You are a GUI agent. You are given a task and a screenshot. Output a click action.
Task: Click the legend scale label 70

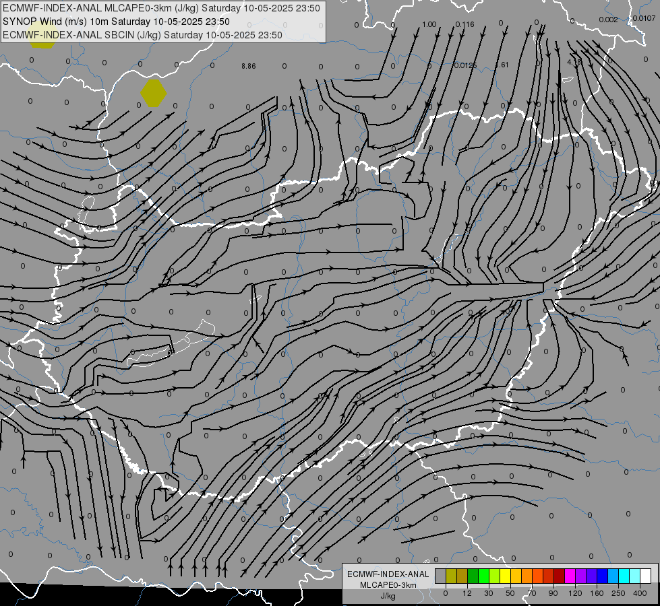pyautogui.click(x=532, y=593)
